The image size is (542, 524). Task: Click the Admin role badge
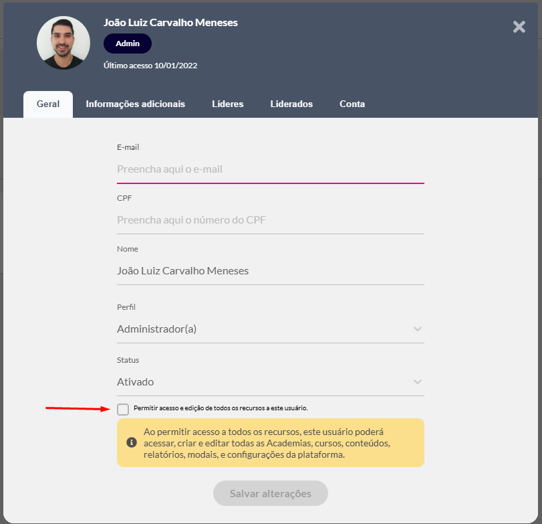click(128, 43)
